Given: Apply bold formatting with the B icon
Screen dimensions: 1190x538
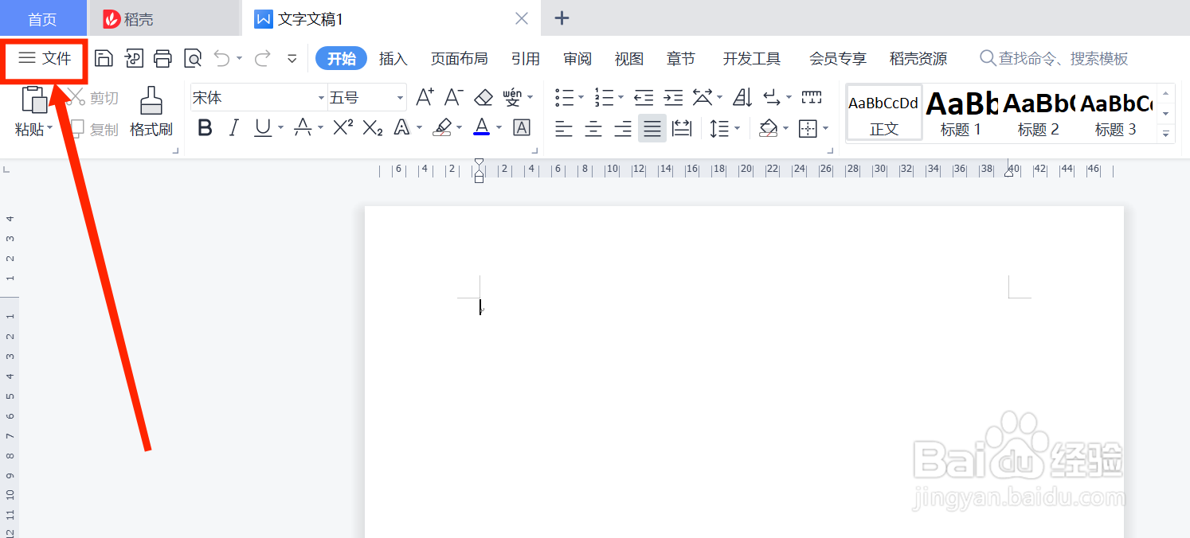Looking at the screenshot, I should [204, 127].
